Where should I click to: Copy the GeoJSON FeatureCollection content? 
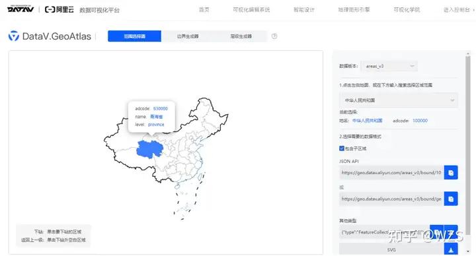coord(437,232)
